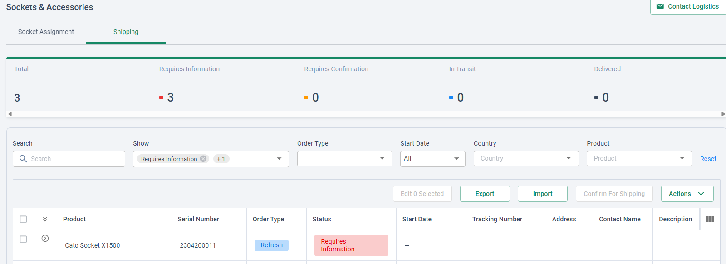Sort by the Tracking Number column header
The width and height of the screenshot is (726, 264).
click(497, 219)
